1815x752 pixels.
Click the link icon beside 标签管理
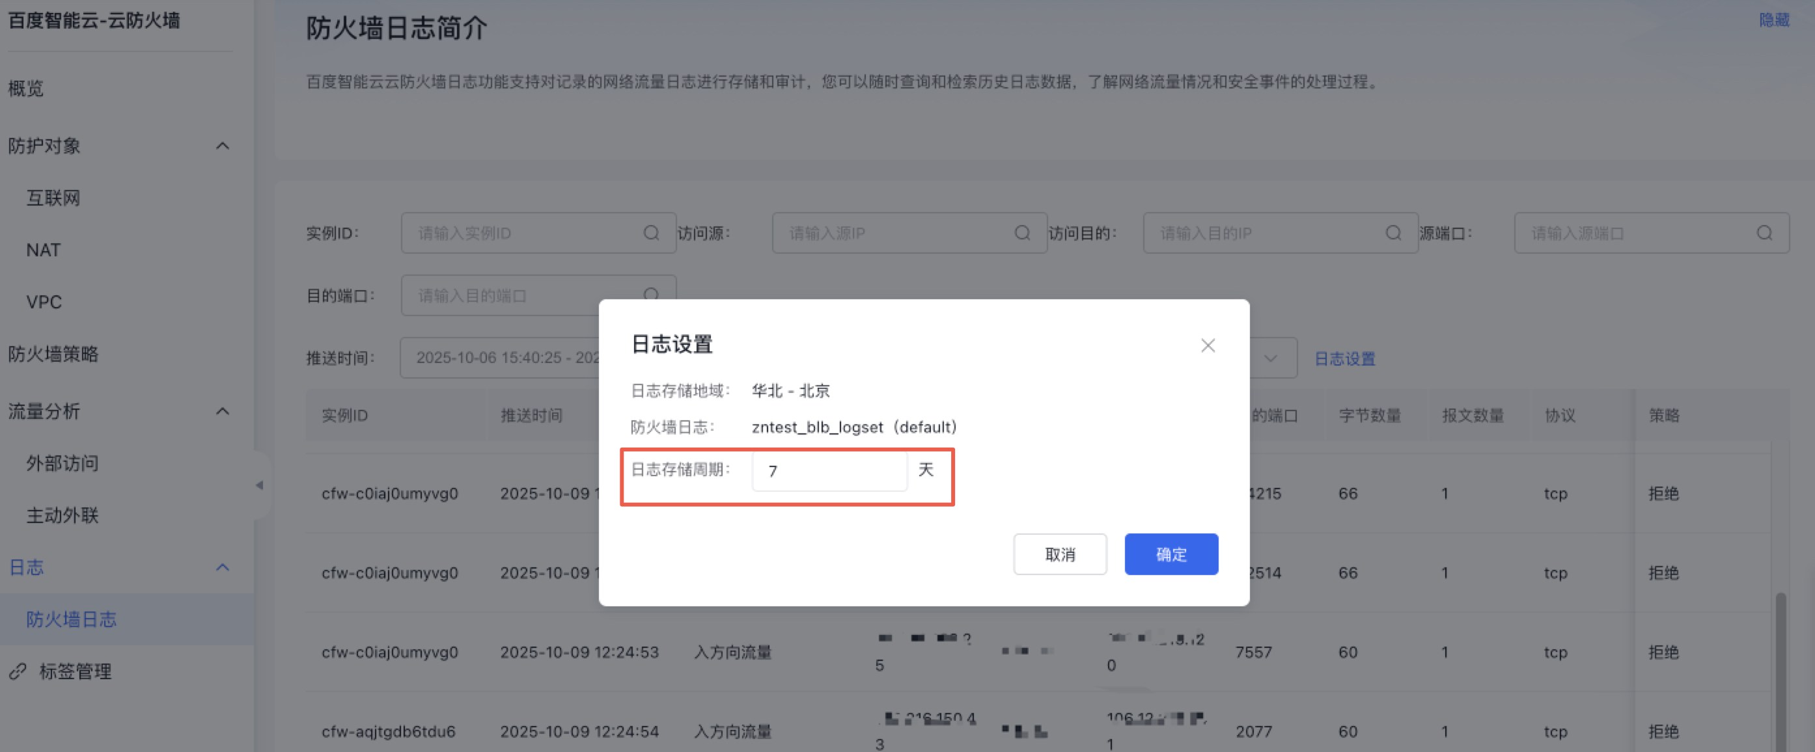click(x=18, y=671)
